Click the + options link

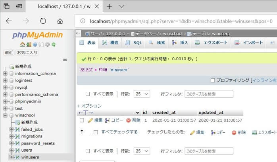point(89,106)
